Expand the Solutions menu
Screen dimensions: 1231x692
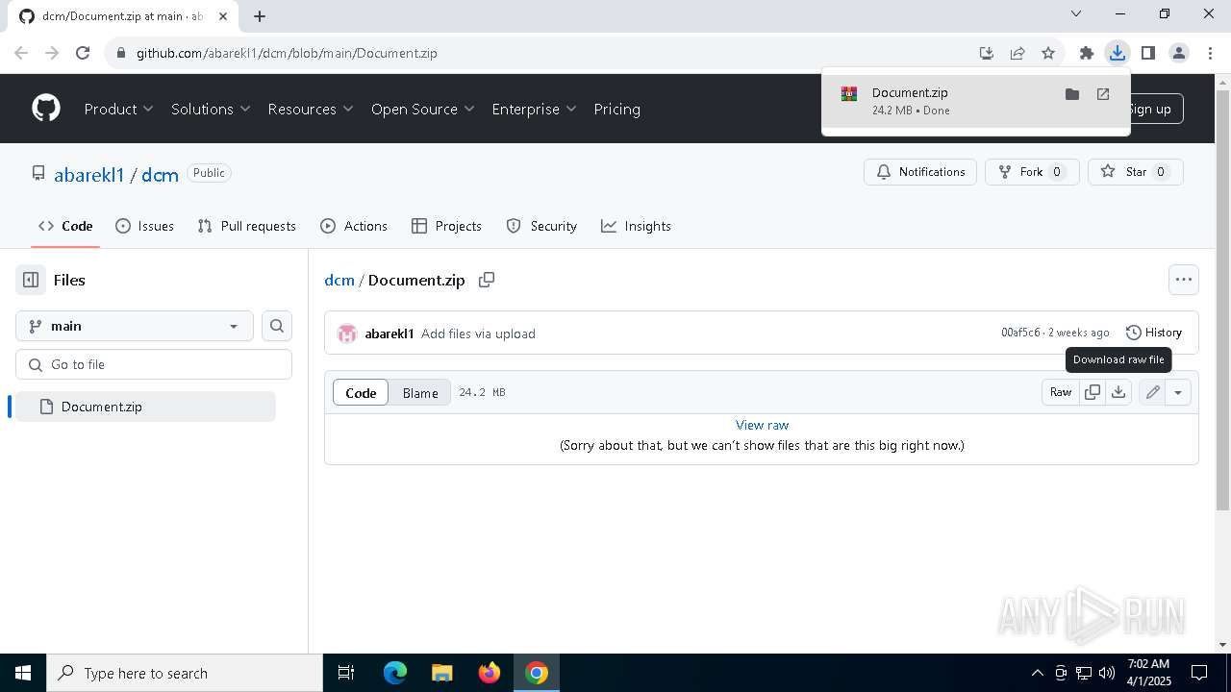(211, 109)
